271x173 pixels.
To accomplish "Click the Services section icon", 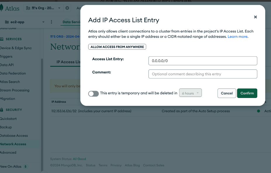I will [2, 39].
